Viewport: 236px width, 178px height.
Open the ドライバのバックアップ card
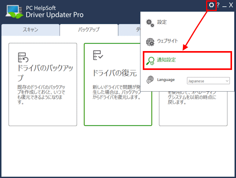click(x=43, y=84)
